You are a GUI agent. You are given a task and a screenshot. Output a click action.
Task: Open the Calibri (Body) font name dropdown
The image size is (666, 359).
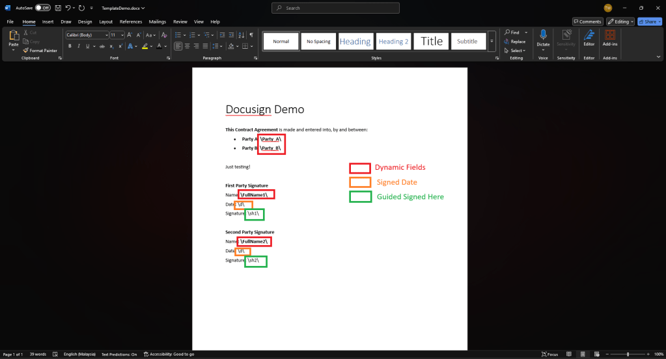point(106,35)
